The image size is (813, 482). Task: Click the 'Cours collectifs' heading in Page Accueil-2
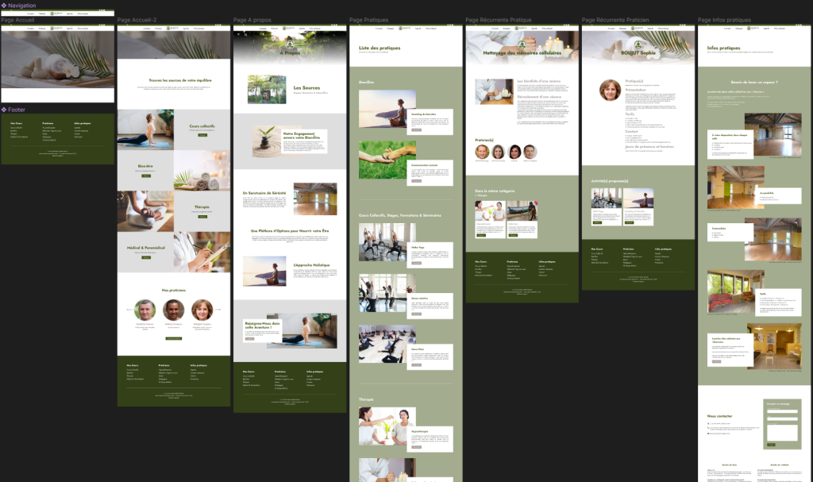coord(202,125)
